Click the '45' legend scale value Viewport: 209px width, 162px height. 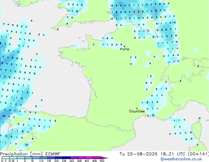click(94, 161)
